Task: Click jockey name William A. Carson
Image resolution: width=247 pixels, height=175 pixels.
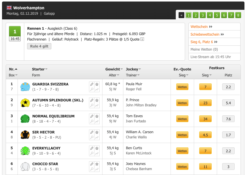Action: pos(140,132)
